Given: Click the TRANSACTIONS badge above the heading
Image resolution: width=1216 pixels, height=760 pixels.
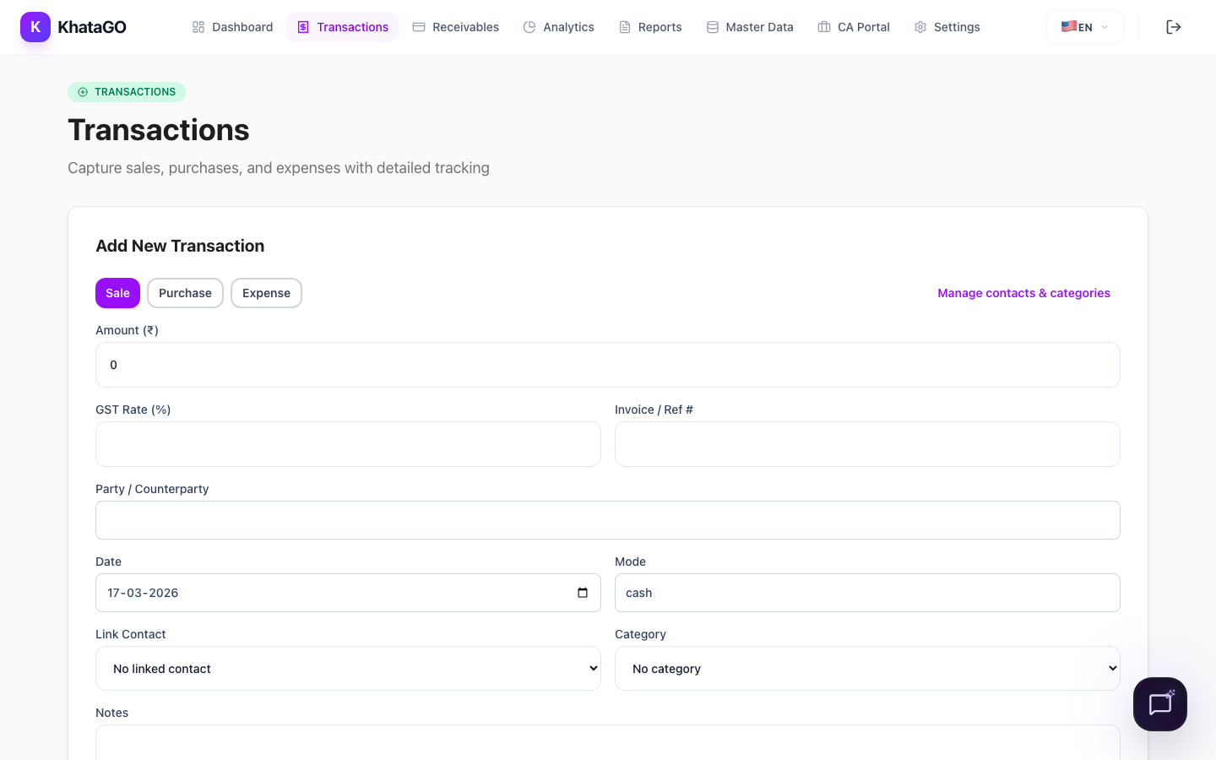Looking at the screenshot, I should pyautogui.click(x=127, y=91).
